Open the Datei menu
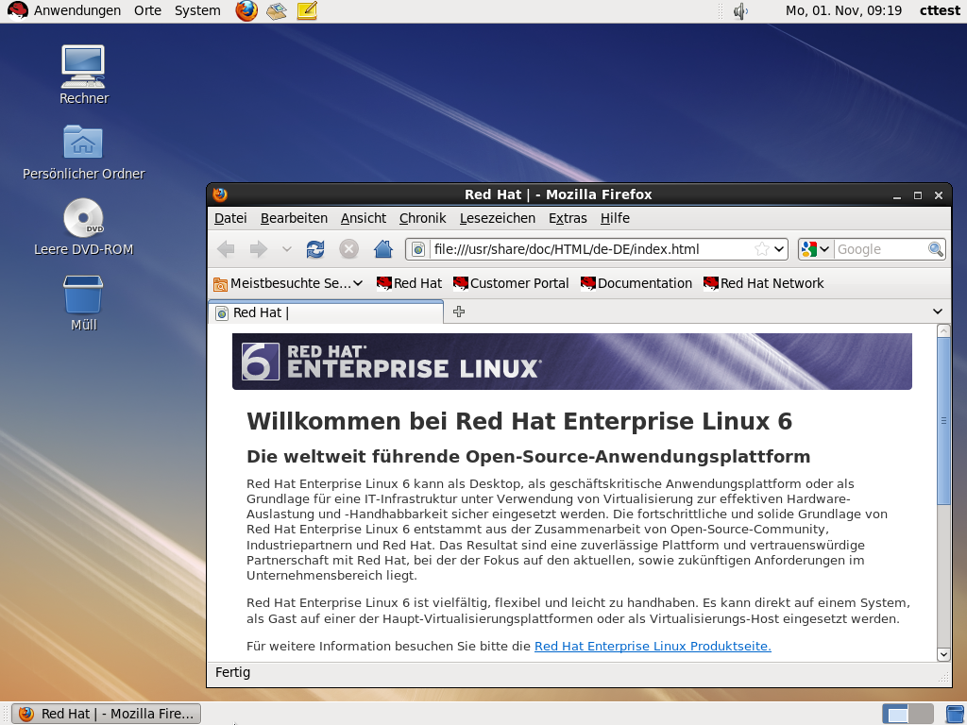The width and height of the screenshot is (967, 725). pyautogui.click(x=230, y=218)
